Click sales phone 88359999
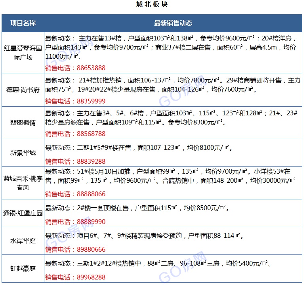 tap(91, 101)
